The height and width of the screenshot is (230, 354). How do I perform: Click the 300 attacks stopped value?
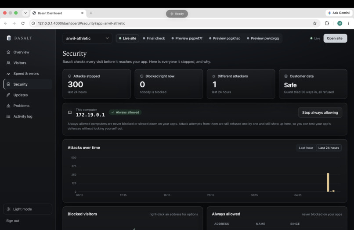click(x=76, y=84)
